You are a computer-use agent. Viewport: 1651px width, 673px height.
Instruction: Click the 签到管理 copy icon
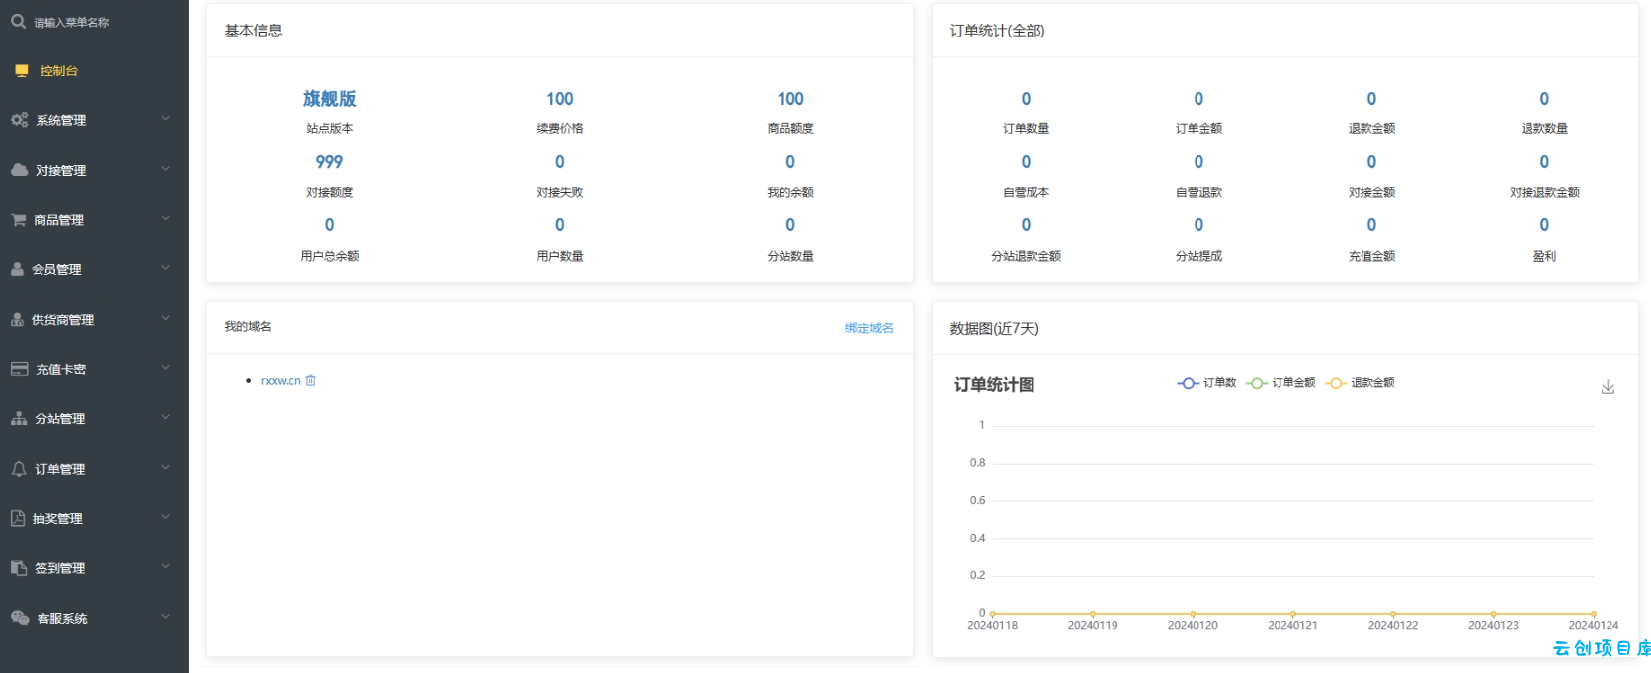click(19, 568)
